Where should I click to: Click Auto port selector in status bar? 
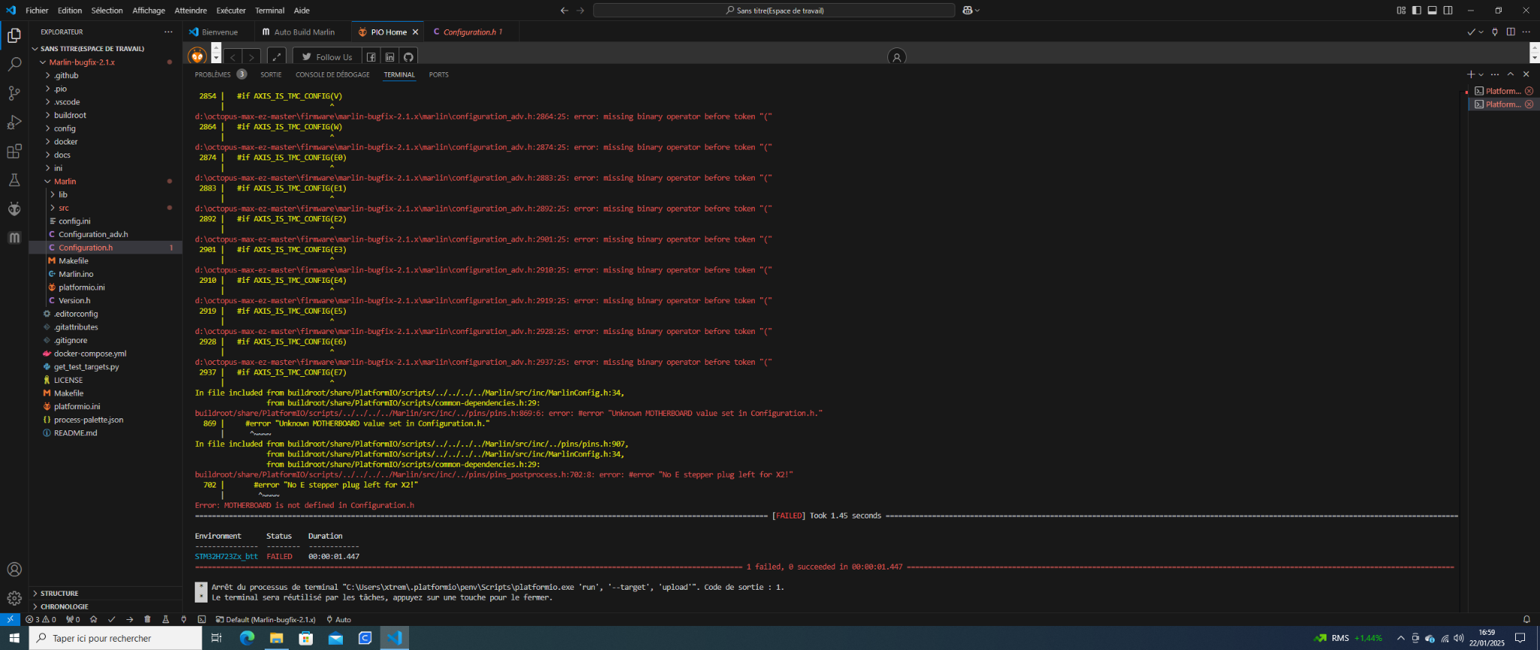pyautogui.click(x=339, y=620)
